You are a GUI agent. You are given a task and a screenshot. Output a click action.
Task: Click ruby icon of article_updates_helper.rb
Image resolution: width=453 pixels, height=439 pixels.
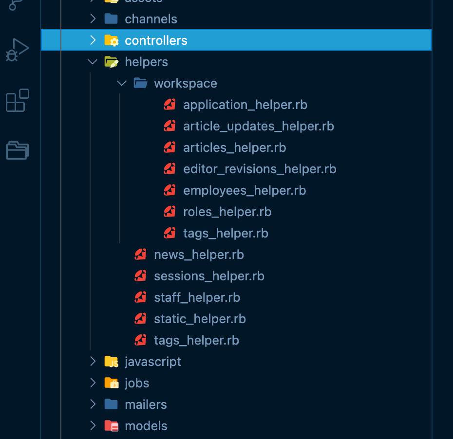[x=170, y=126]
